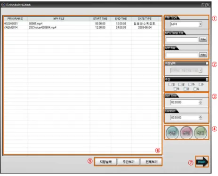Increase Duration with the up spinner

click(201, 116)
